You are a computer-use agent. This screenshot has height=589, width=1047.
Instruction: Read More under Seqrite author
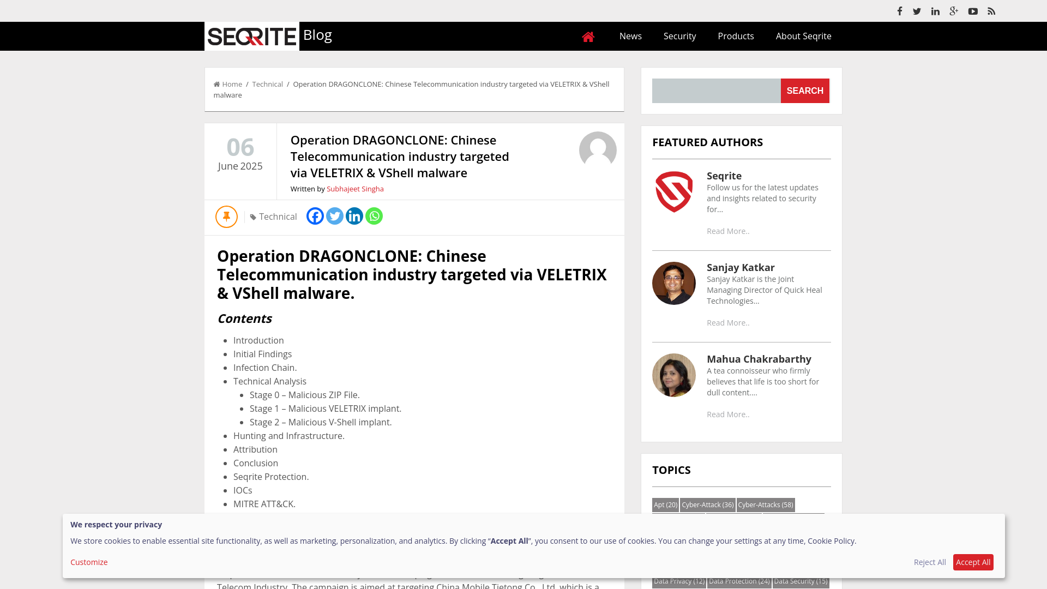click(x=728, y=231)
